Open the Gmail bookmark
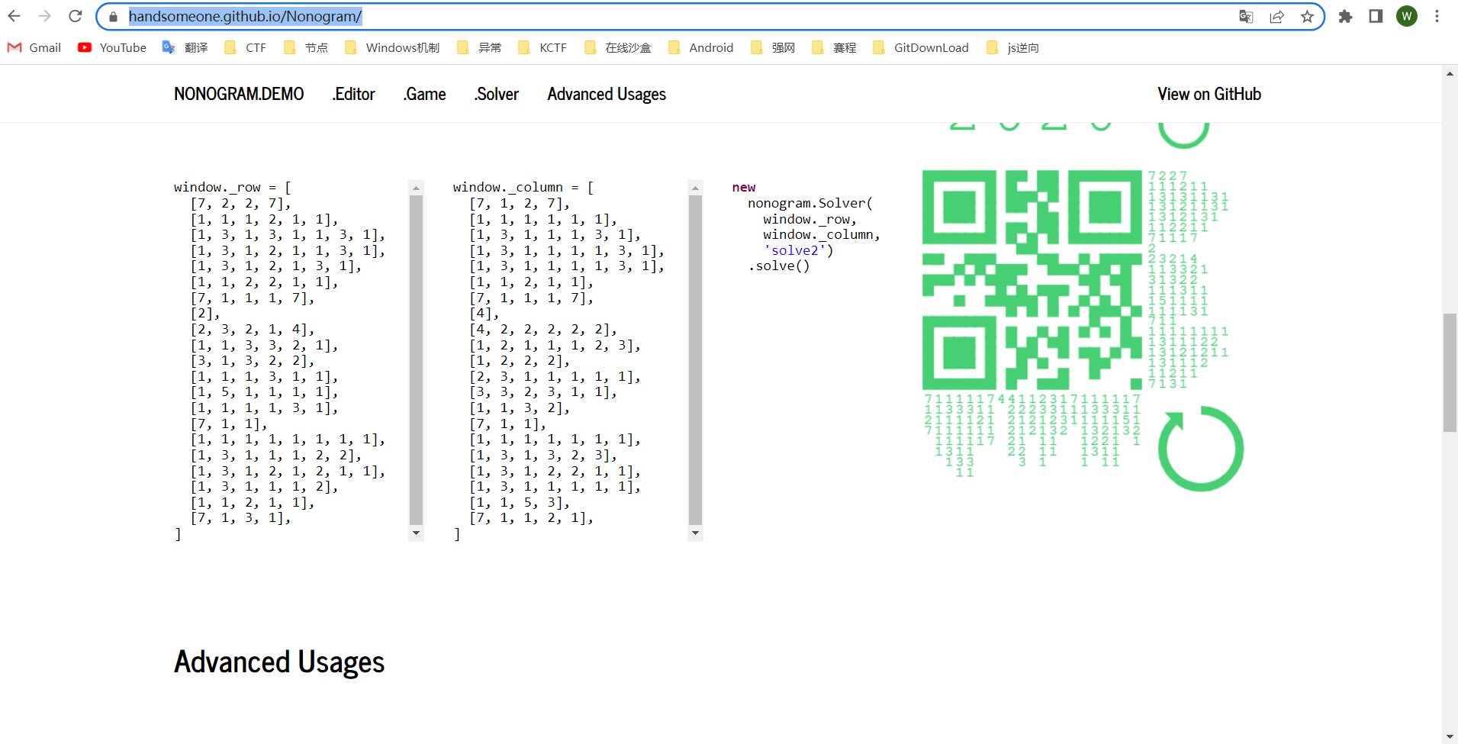 (34, 47)
